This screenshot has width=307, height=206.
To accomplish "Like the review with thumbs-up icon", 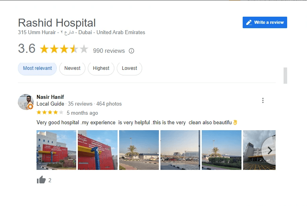I will pyautogui.click(x=41, y=180).
